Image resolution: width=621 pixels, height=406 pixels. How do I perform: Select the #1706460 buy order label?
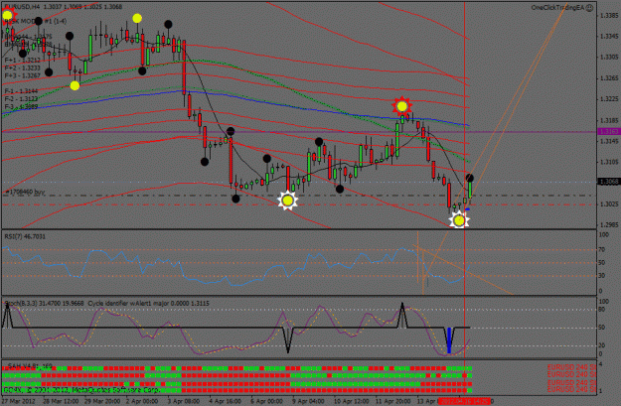tap(25, 192)
